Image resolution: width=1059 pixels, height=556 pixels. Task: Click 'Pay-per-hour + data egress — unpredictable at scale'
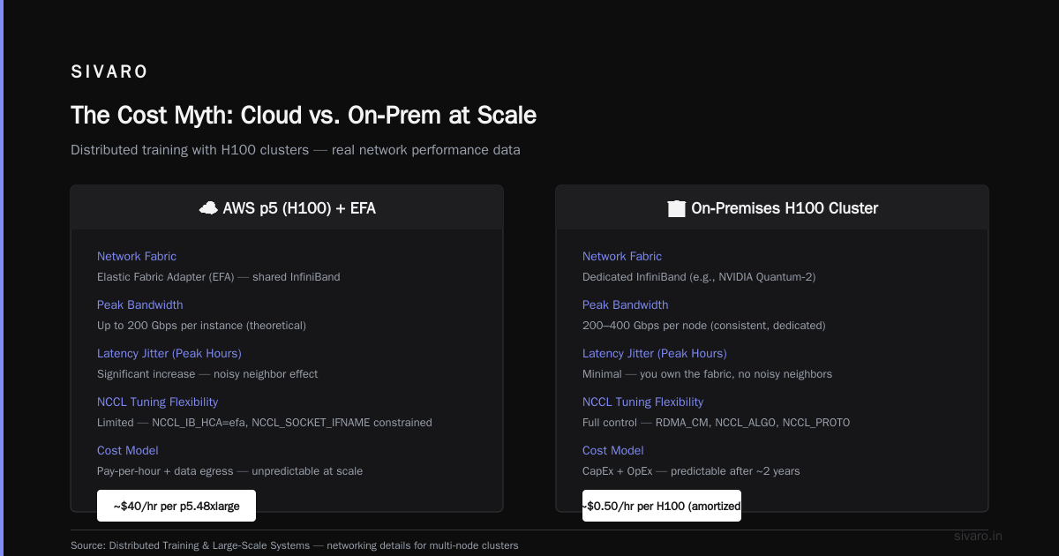tap(229, 470)
